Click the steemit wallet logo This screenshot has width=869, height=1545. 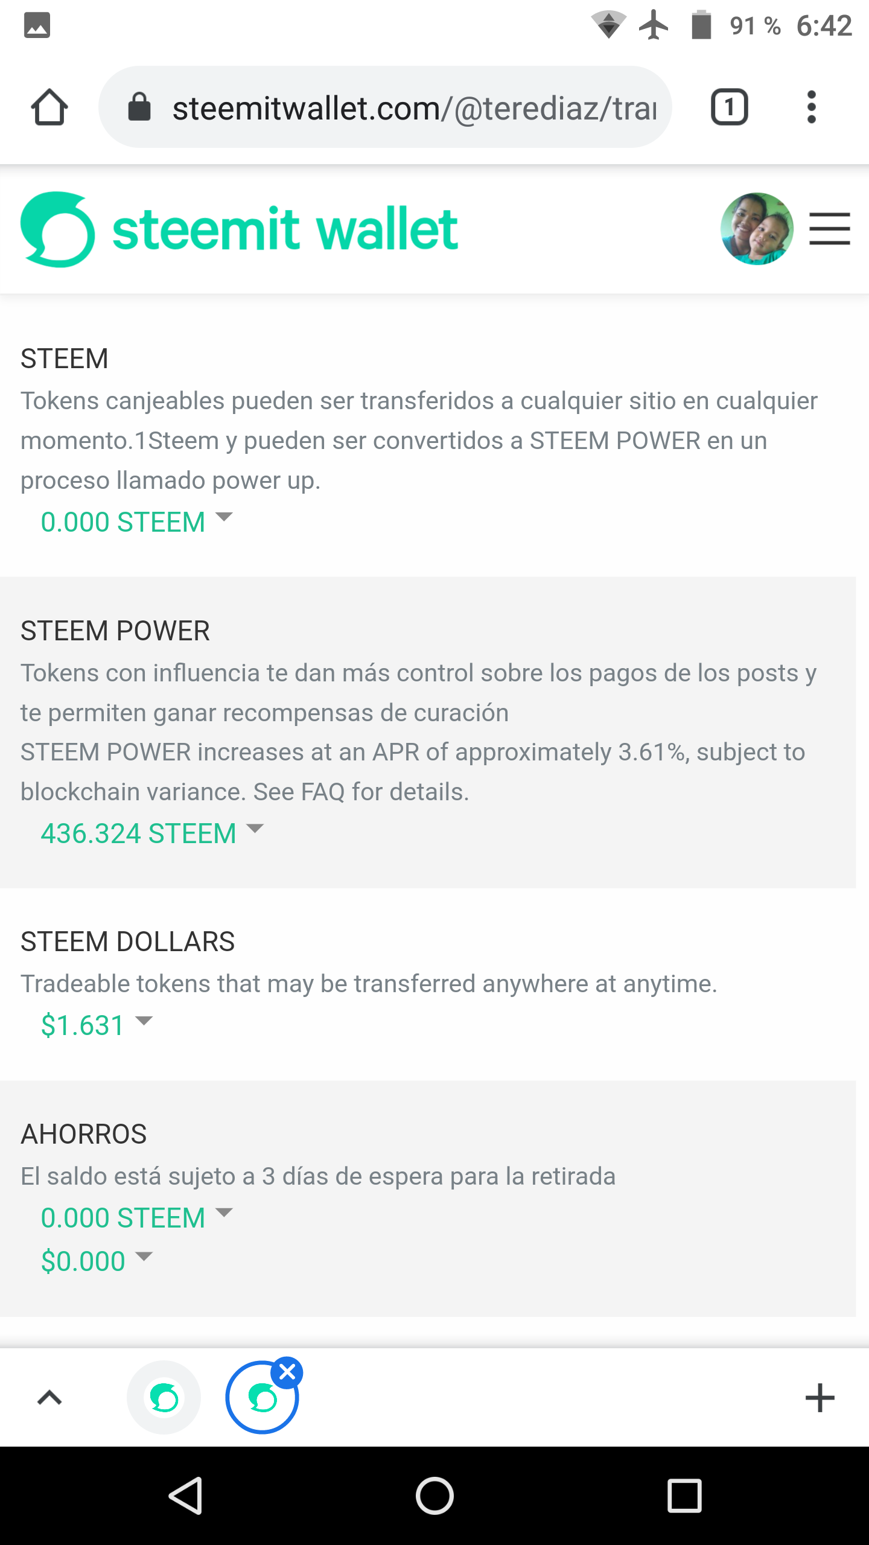click(240, 229)
